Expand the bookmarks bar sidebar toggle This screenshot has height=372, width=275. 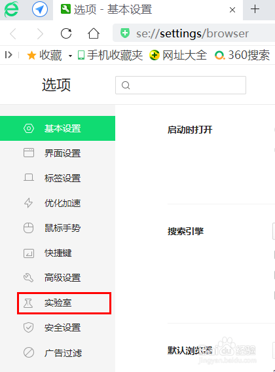(x=9, y=55)
